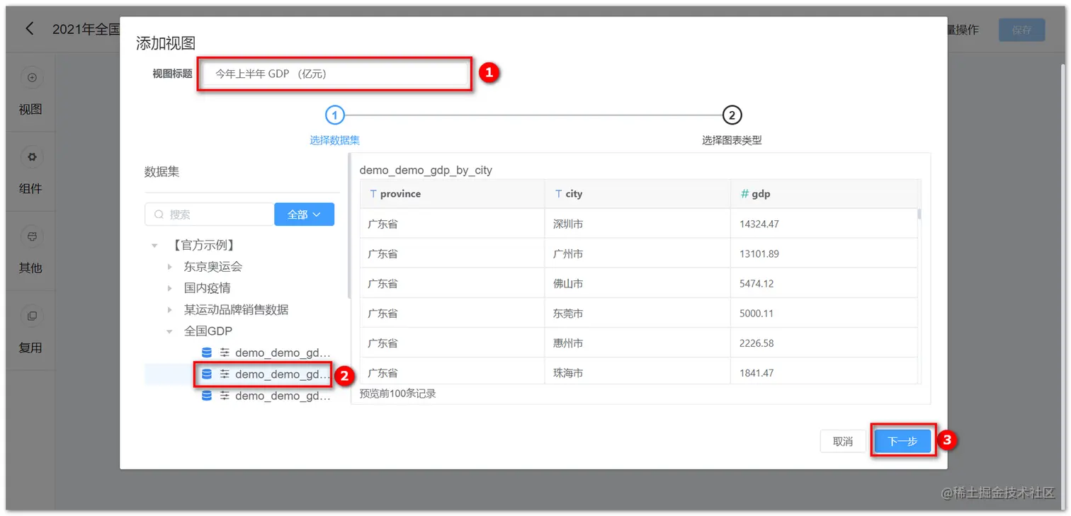
Task: Click the 视图 plus-circle sidebar icon
Action: (31, 78)
